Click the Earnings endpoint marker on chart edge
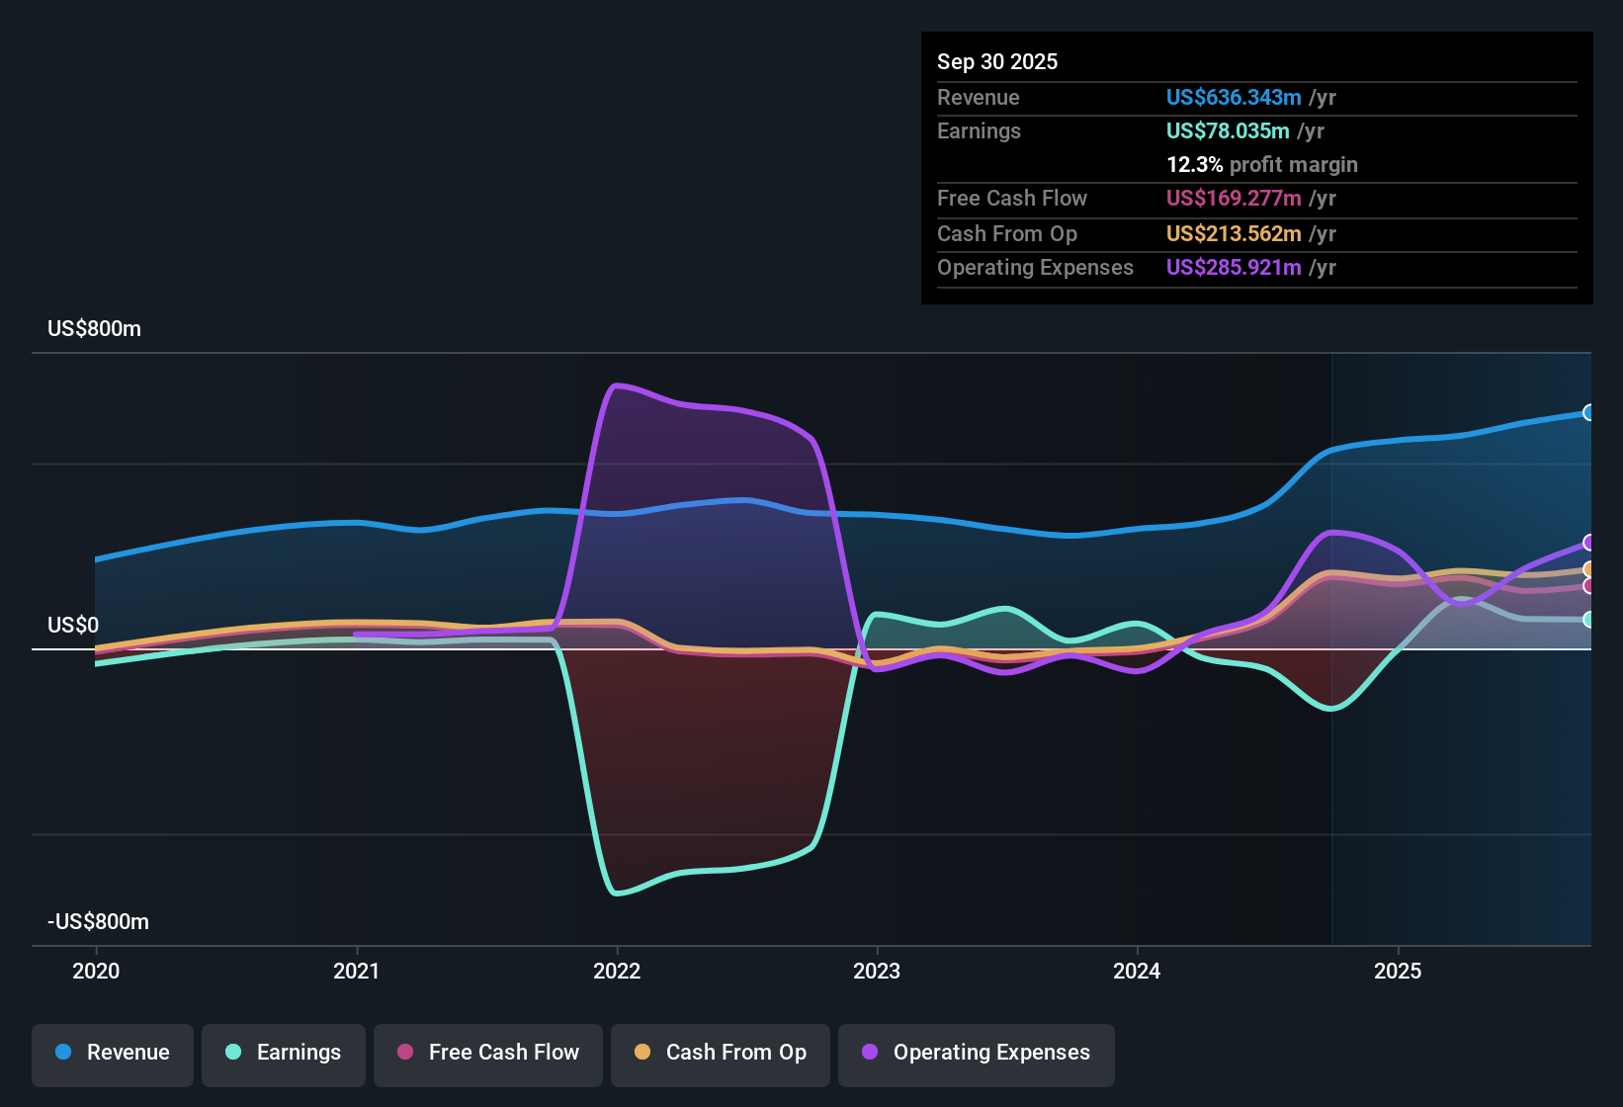 [1589, 620]
